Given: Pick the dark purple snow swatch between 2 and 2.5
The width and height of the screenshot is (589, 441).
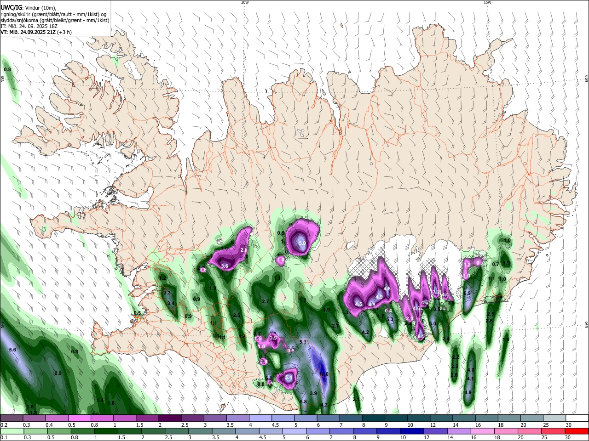Looking at the screenshot, I should tap(170, 418).
